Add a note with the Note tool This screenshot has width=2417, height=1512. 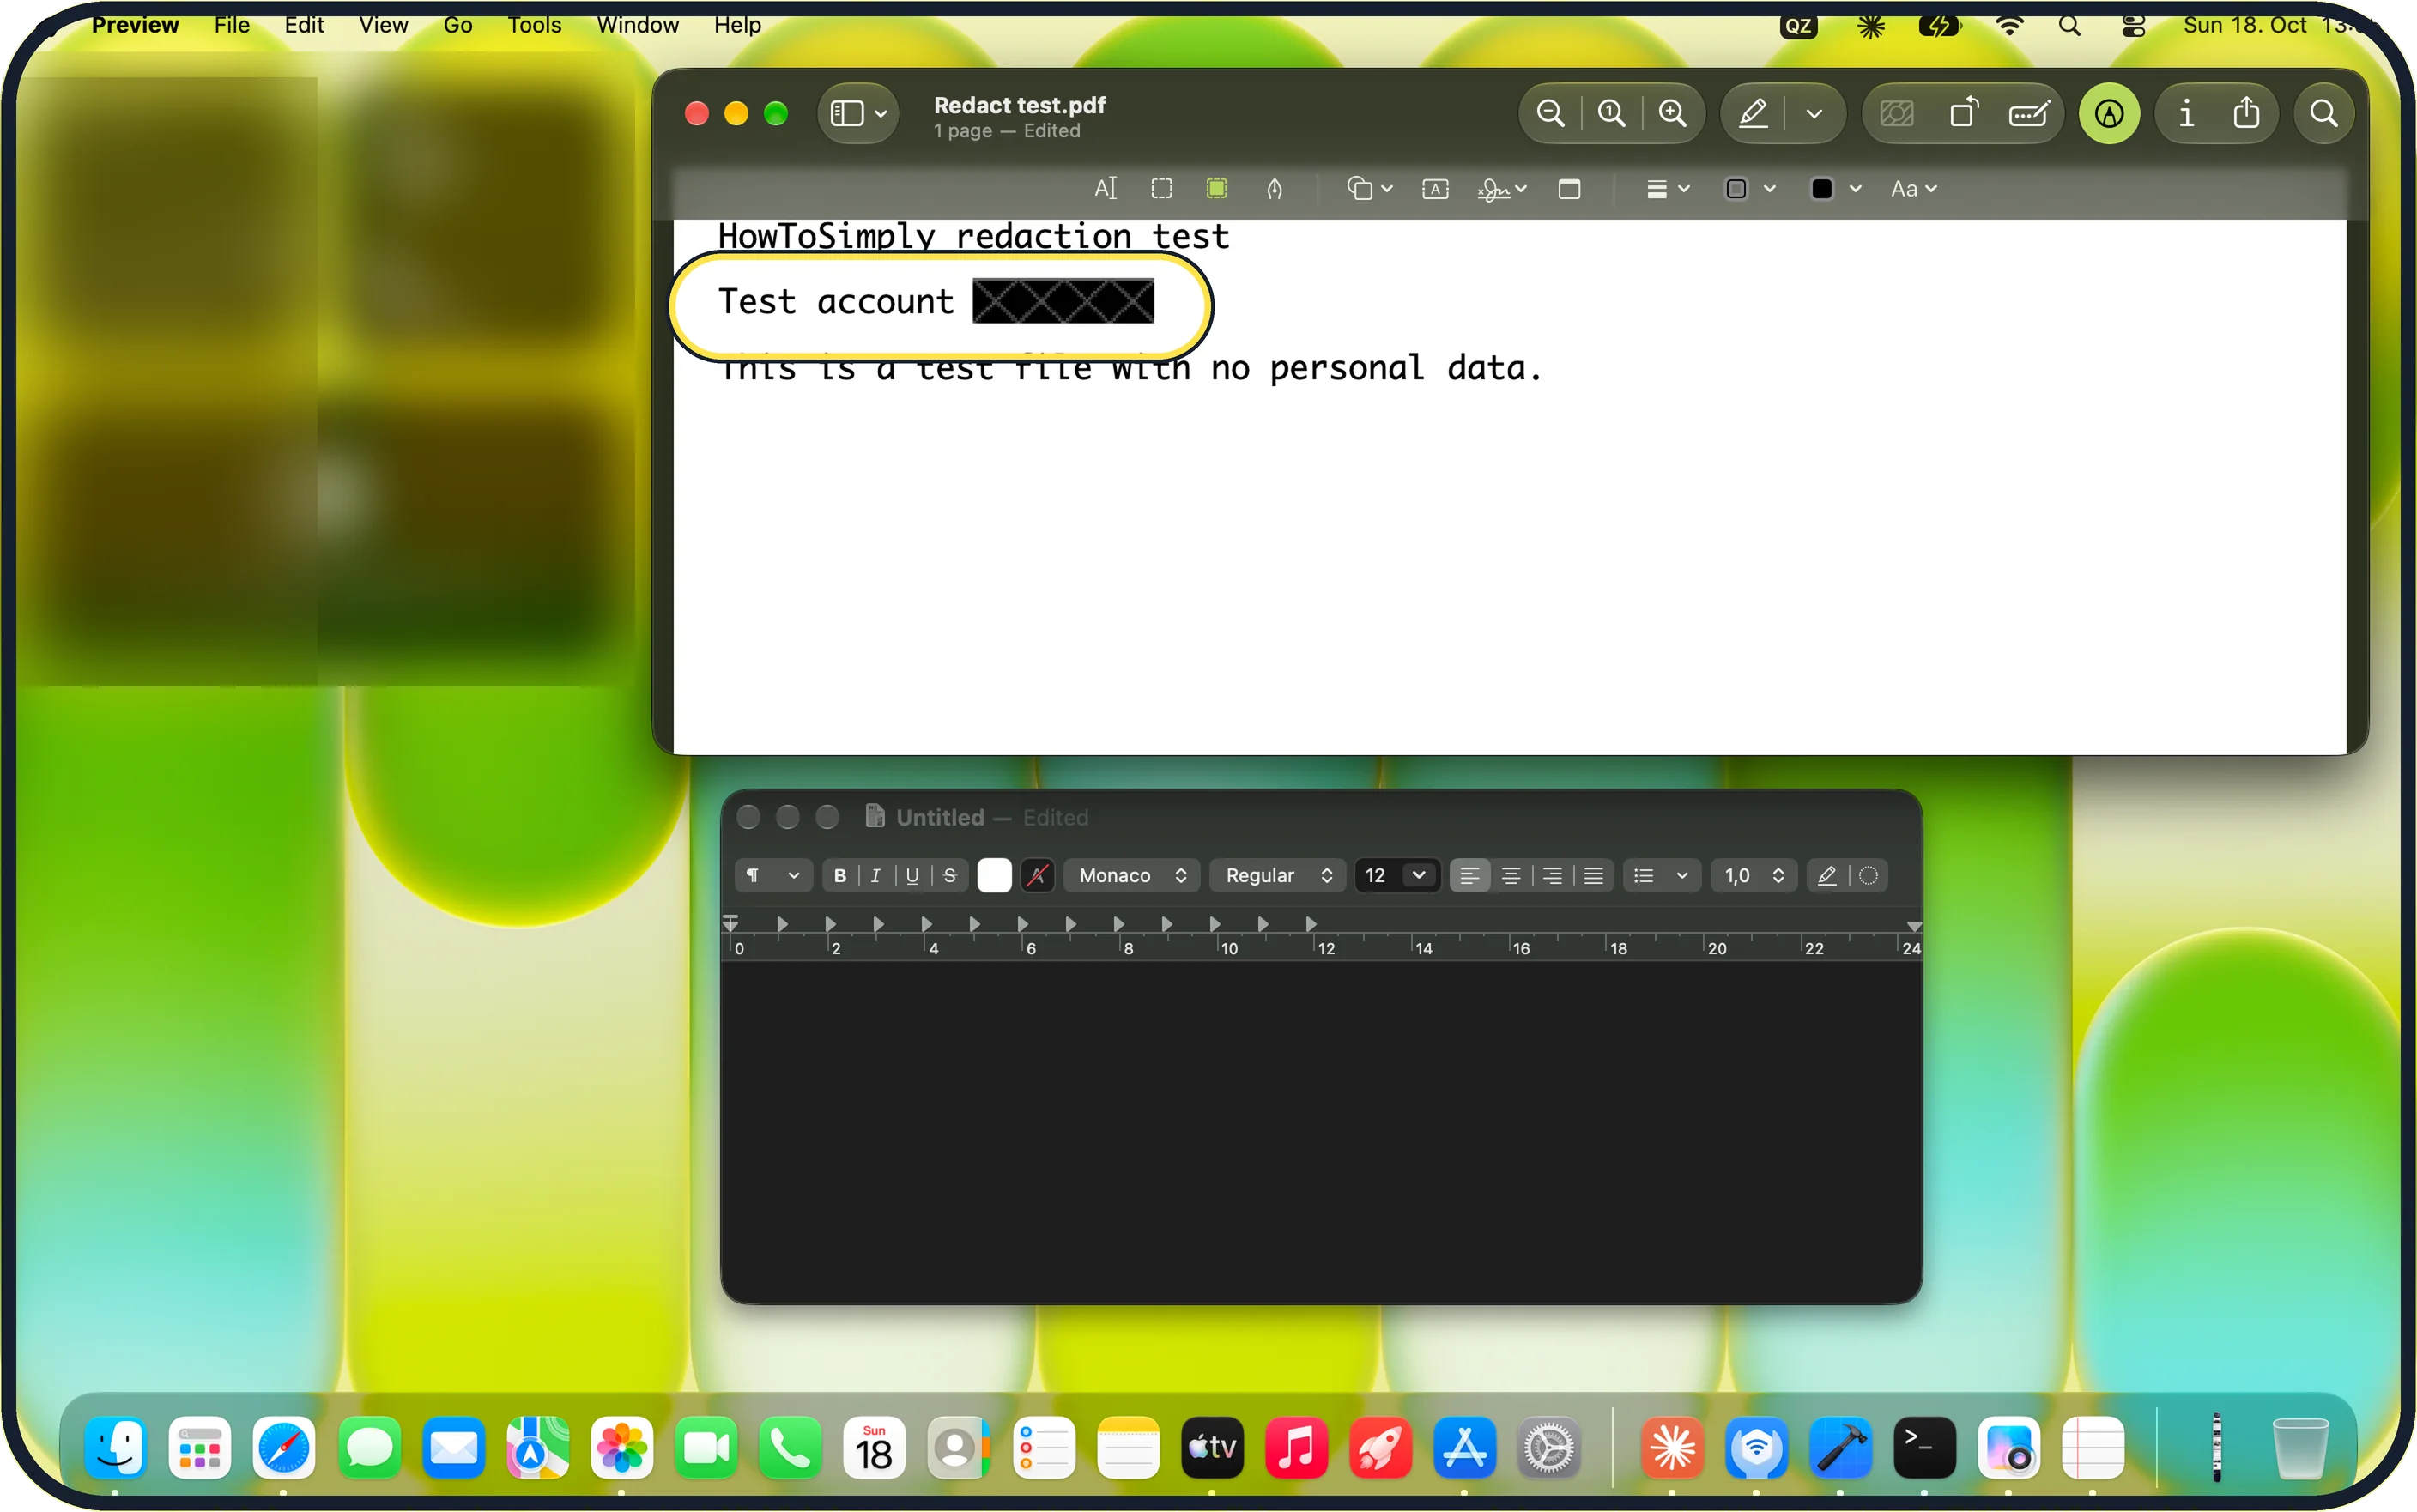(x=1569, y=189)
